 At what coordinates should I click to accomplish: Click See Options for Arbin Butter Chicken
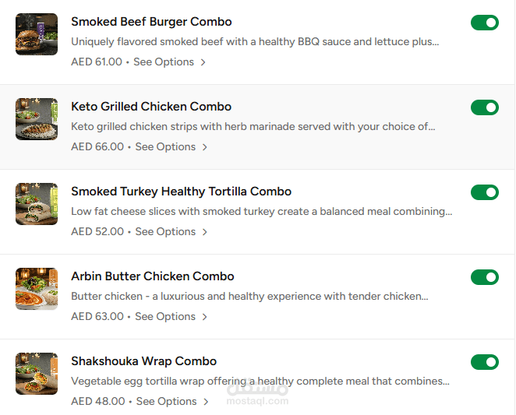click(164, 317)
